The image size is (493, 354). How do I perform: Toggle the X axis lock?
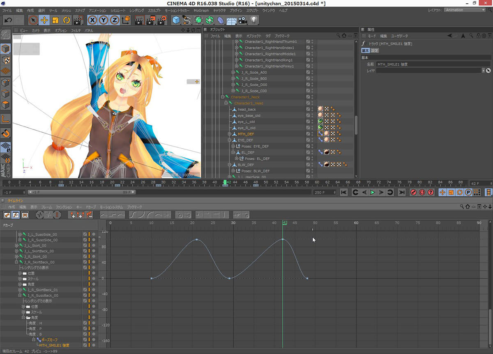click(93, 20)
